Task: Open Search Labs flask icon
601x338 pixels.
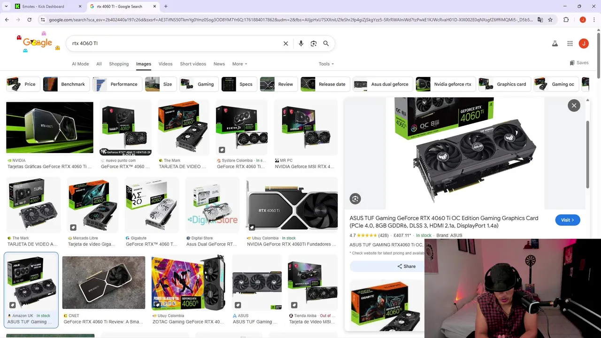Action: point(555,43)
